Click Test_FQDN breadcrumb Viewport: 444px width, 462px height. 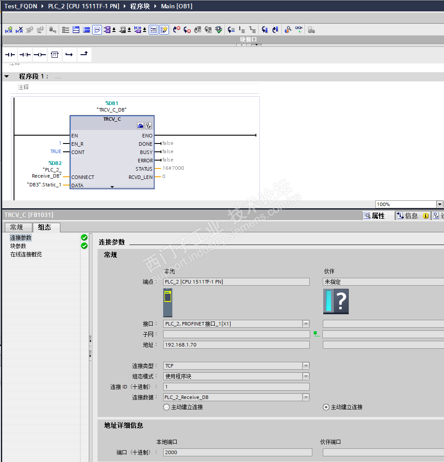point(21,6)
